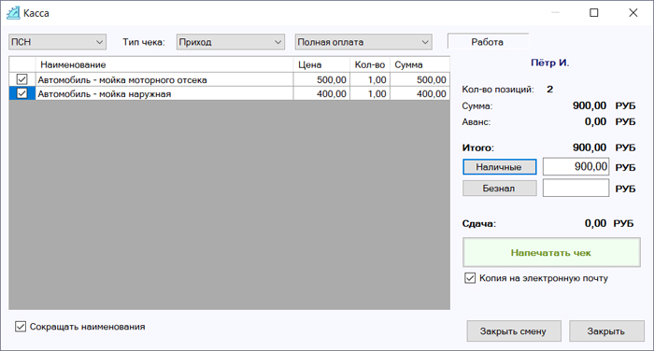Open the ПСН tax system dropdown
This screenshot has height=351, width=654.
coord(58,42)
